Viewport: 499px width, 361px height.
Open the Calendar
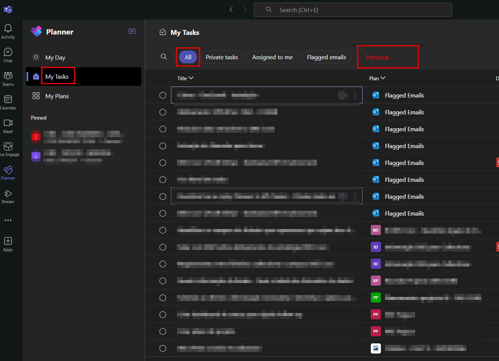[x=8, y=101]
